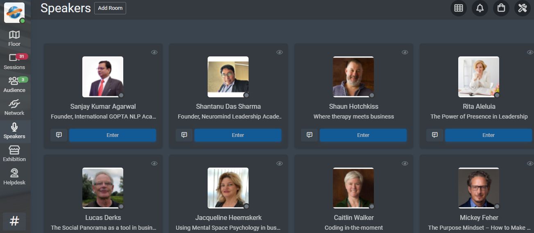Open Audience section in sidebar
This screenshot has width=534, height=233.
[x=14, y=85]
